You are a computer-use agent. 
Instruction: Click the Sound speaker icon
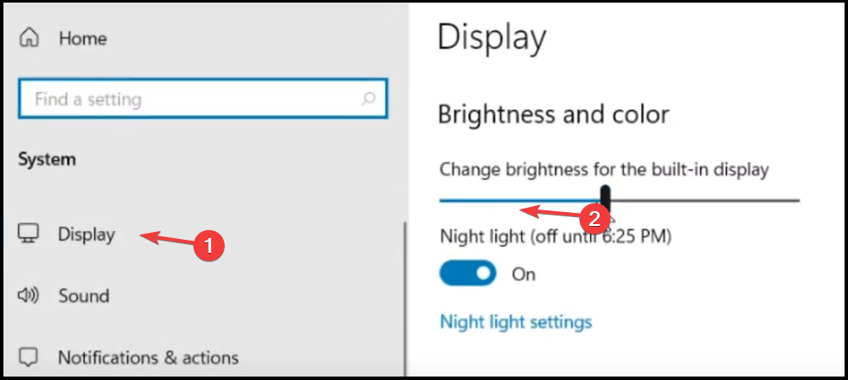(x=29, y=295)
